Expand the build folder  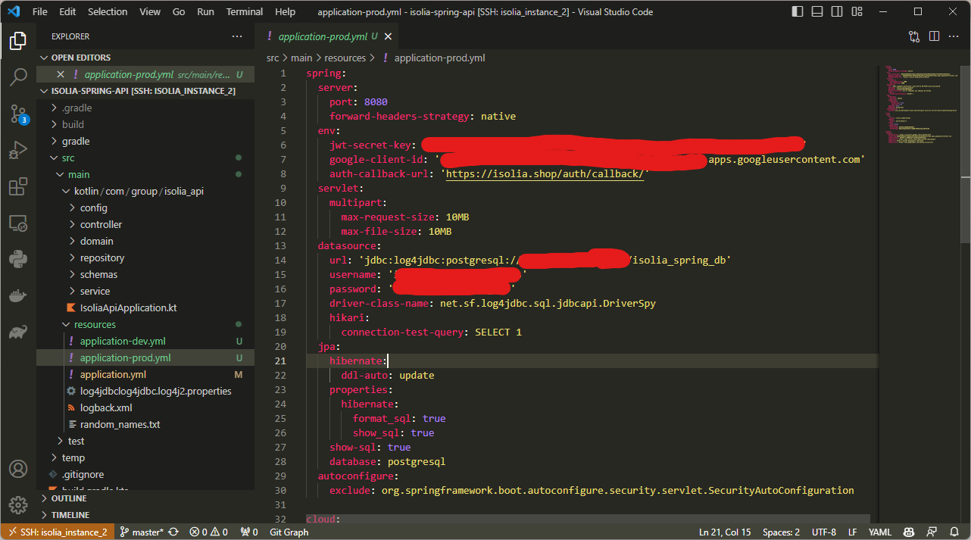tap(145, 124)
